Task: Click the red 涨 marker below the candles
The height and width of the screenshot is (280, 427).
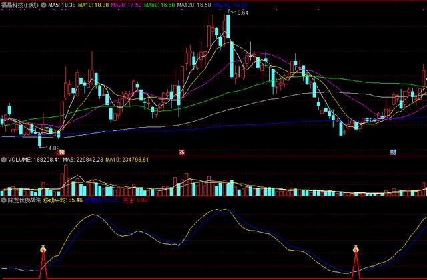Action: 181,152
